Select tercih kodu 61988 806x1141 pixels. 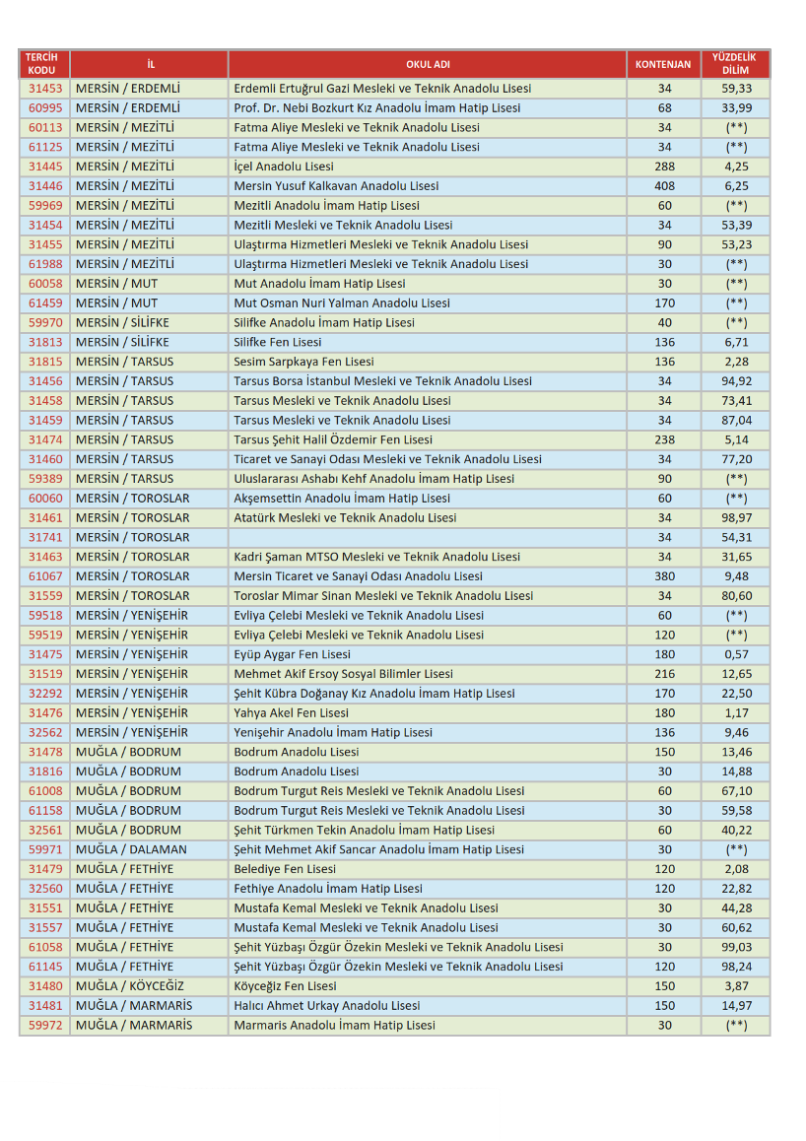tap(46, 264)
